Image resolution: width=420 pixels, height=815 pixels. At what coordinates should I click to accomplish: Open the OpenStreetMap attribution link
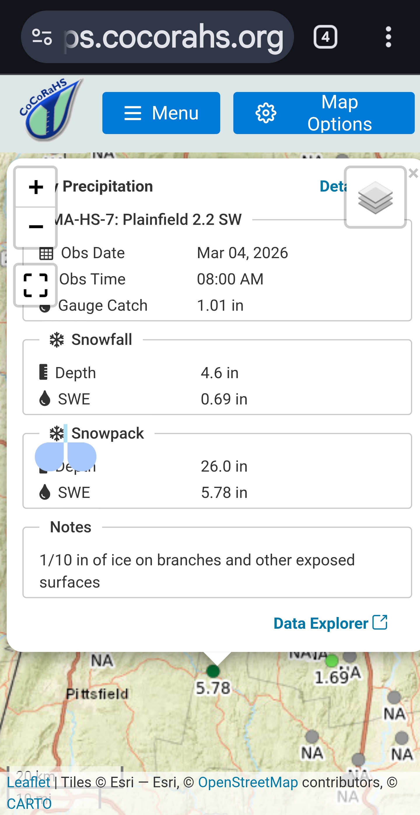tap(248, 782)
